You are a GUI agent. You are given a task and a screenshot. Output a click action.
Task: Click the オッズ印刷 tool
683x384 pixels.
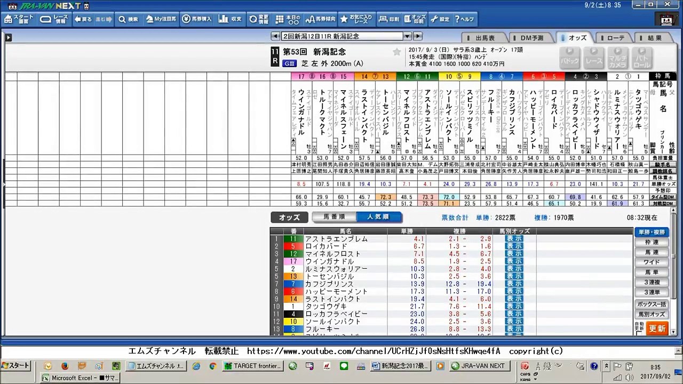(x=414, y=19)
